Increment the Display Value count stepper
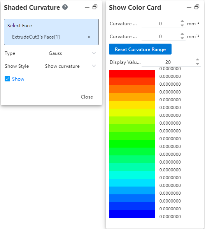 click(x=197, y=60)
